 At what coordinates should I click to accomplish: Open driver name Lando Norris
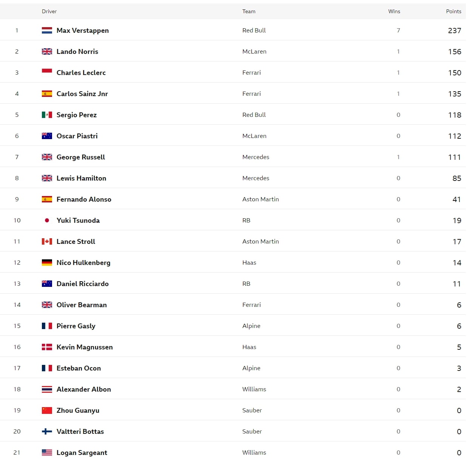click(x=77, y=52)
